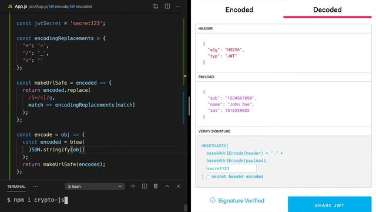Click the "name": "John Doe" payload line
This screenshot has width=376, height=212.
[231, 104]
